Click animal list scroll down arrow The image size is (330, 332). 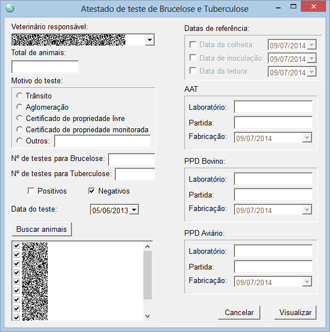(x=148, y=316)
